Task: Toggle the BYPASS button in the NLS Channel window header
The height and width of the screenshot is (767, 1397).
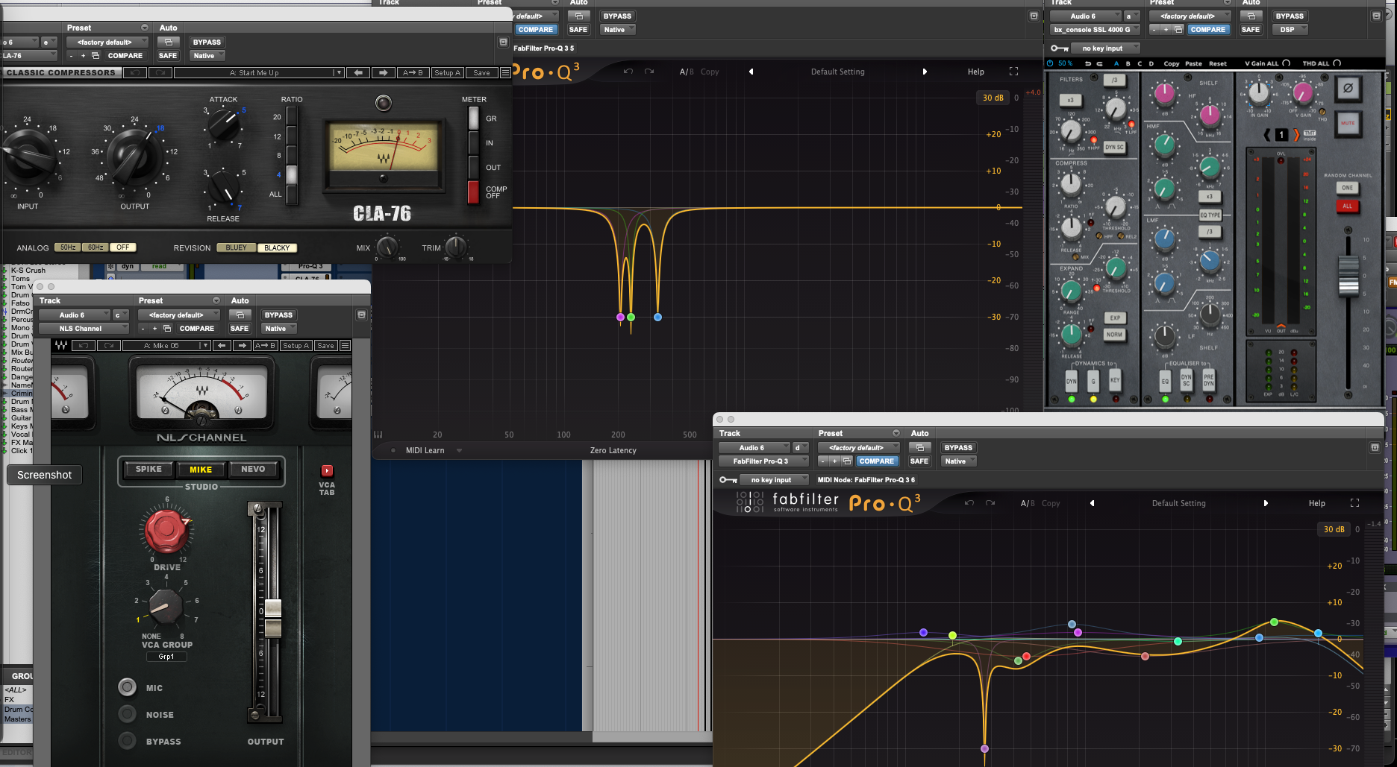Action: [279, 315]
